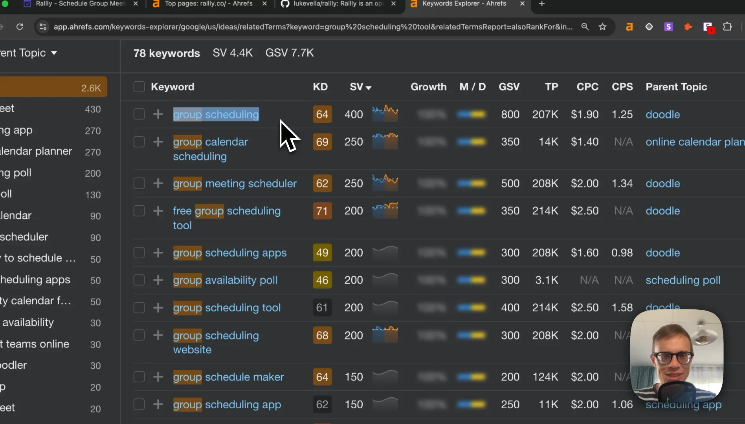Click the zoom magnifier icon in the address bar

pos(585,27)
